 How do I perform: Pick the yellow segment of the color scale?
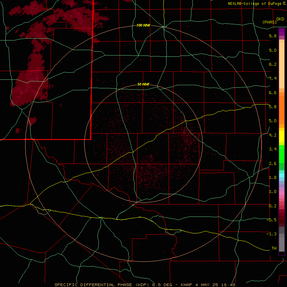click(282, 136)
